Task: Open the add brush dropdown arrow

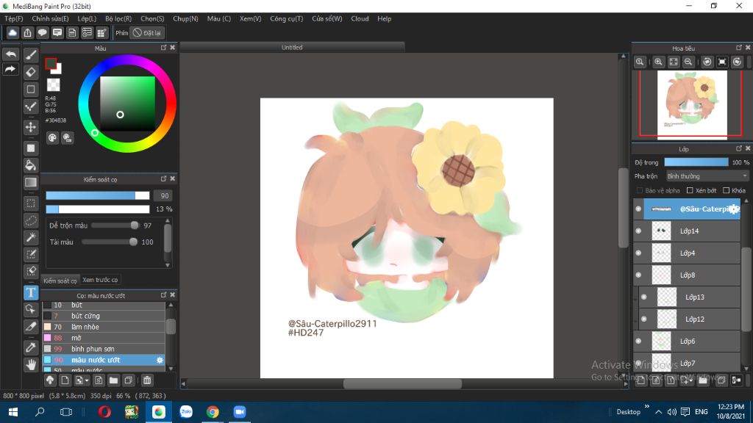Action: 87,381
